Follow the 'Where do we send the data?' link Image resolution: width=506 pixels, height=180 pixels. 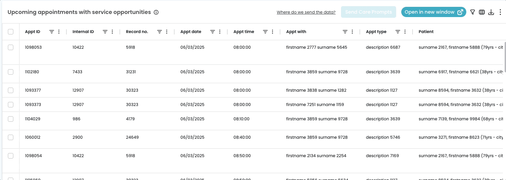306,12
